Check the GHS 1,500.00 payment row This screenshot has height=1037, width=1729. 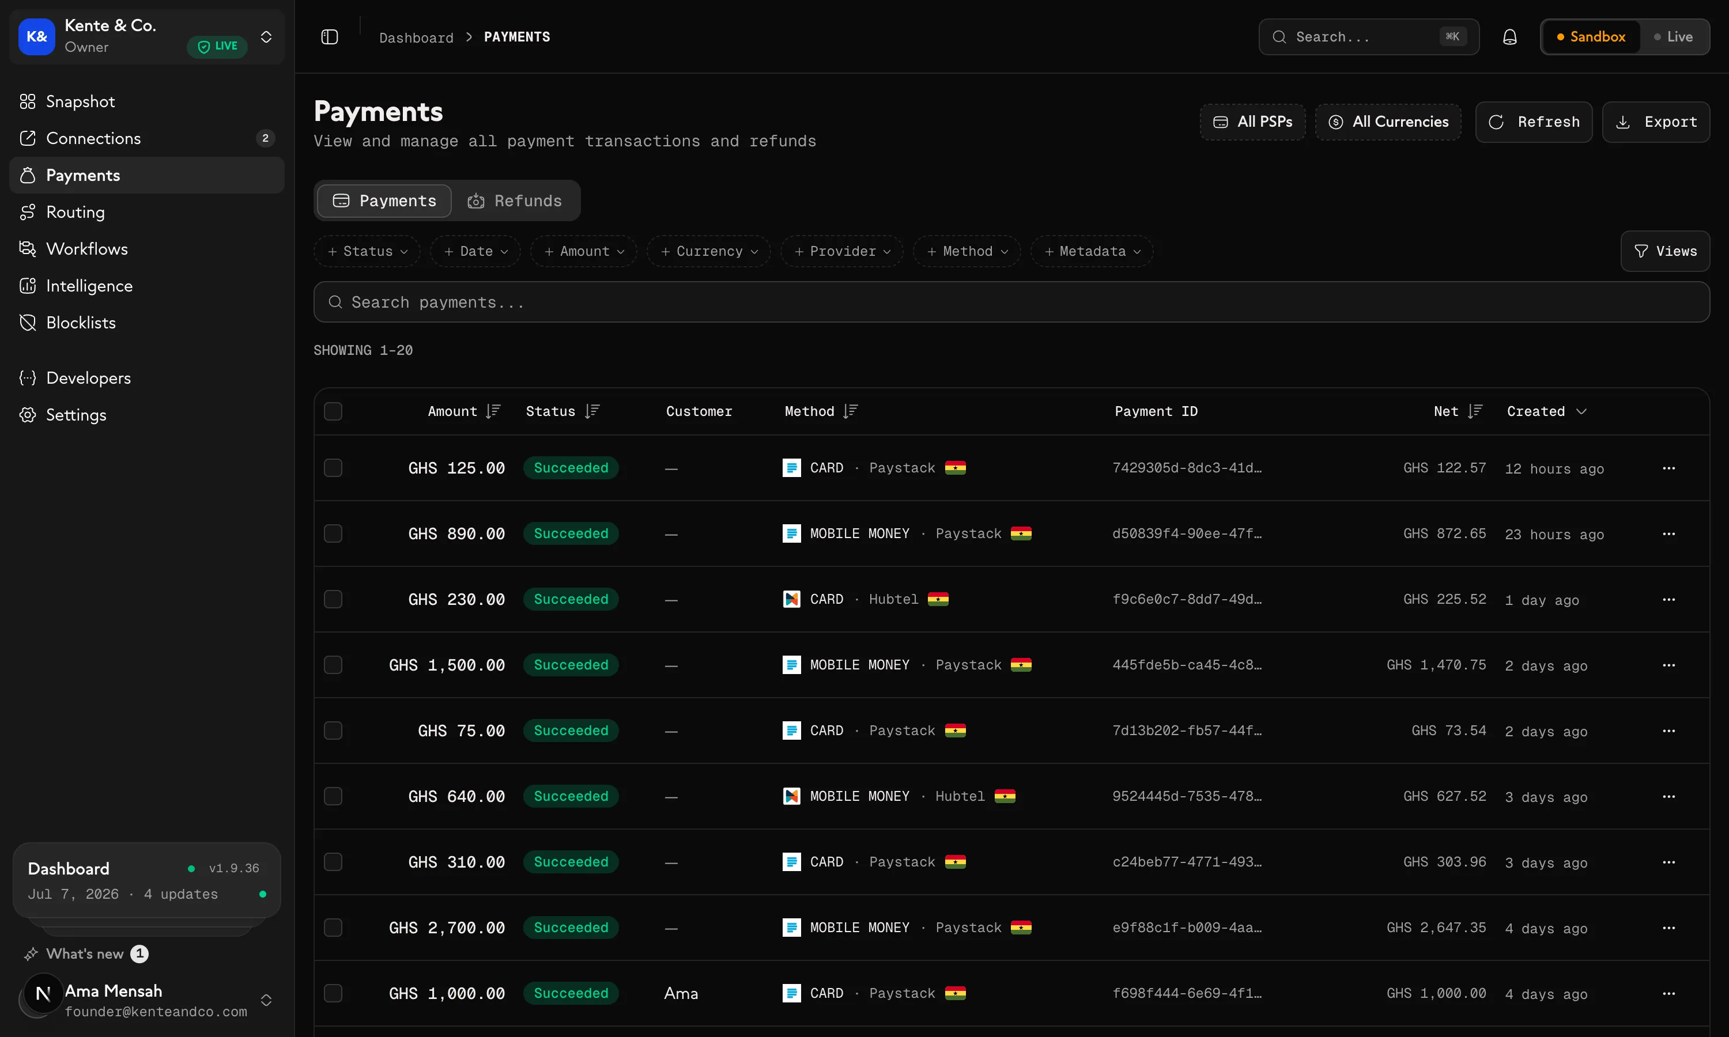pyautogui.click(x=333, y=665)
